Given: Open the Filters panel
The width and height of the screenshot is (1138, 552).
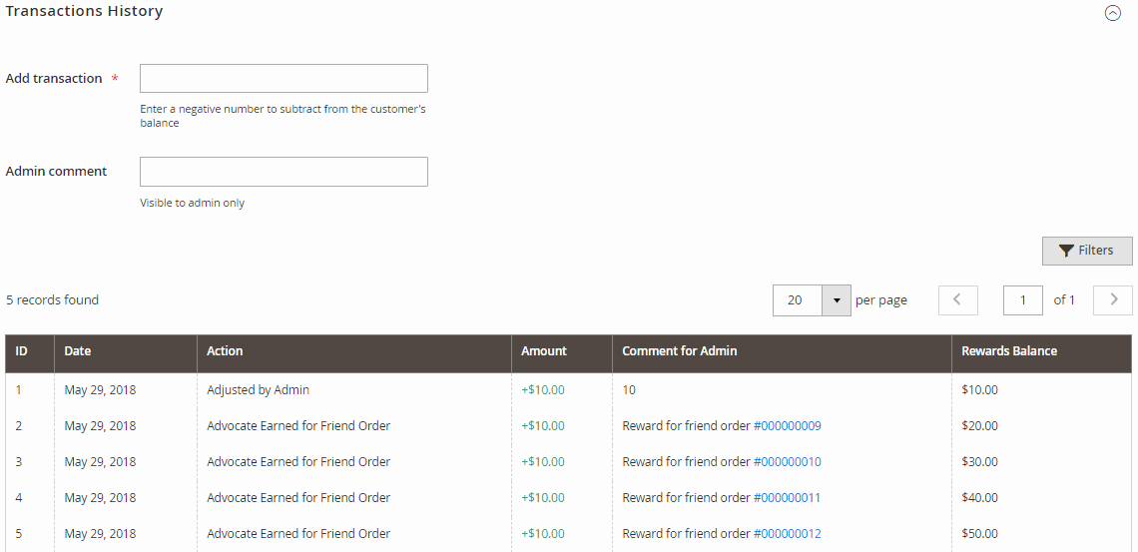Looking at the screenshot, I should point(1087,251).
